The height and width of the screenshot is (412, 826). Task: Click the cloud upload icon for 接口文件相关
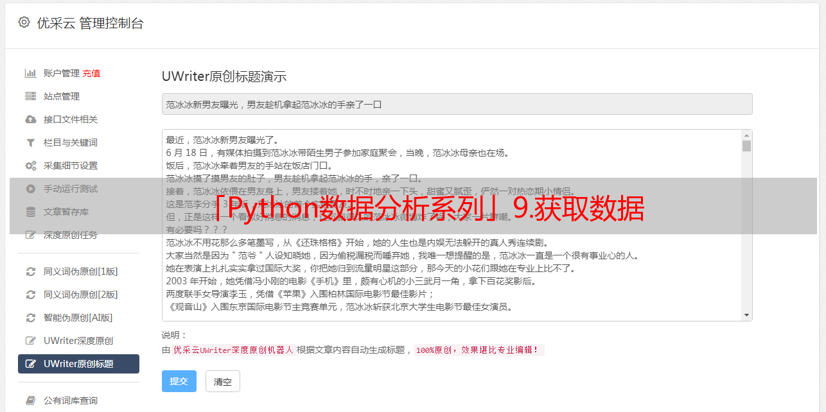pos(30,119)
